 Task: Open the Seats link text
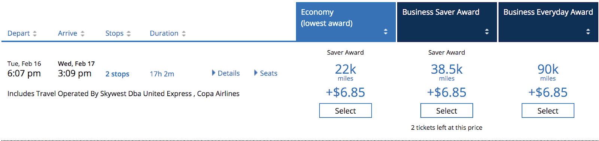point(269,73)
